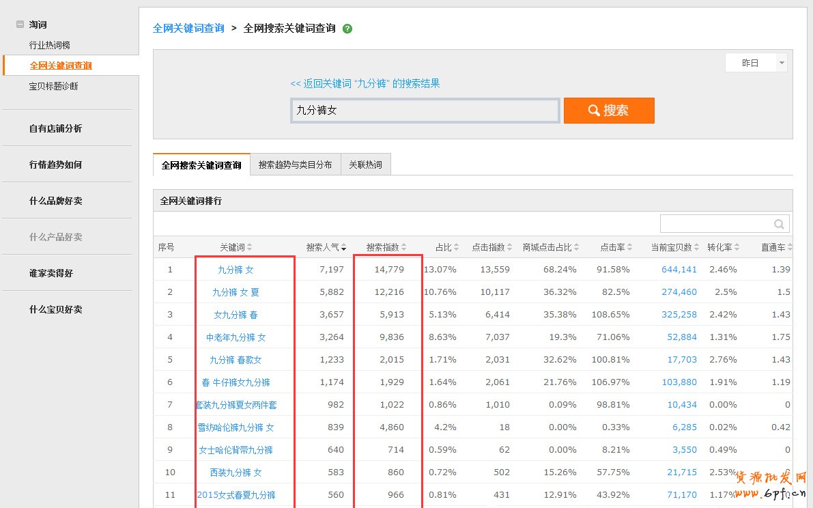Click inside the 九分裤女 search input field
The image size is (813, 508).
pyautogui.click(x=423, y=109)
